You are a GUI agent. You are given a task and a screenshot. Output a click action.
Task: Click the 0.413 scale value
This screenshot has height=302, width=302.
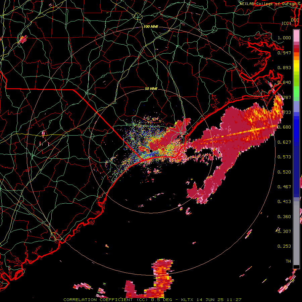click(x=284, y=202)
